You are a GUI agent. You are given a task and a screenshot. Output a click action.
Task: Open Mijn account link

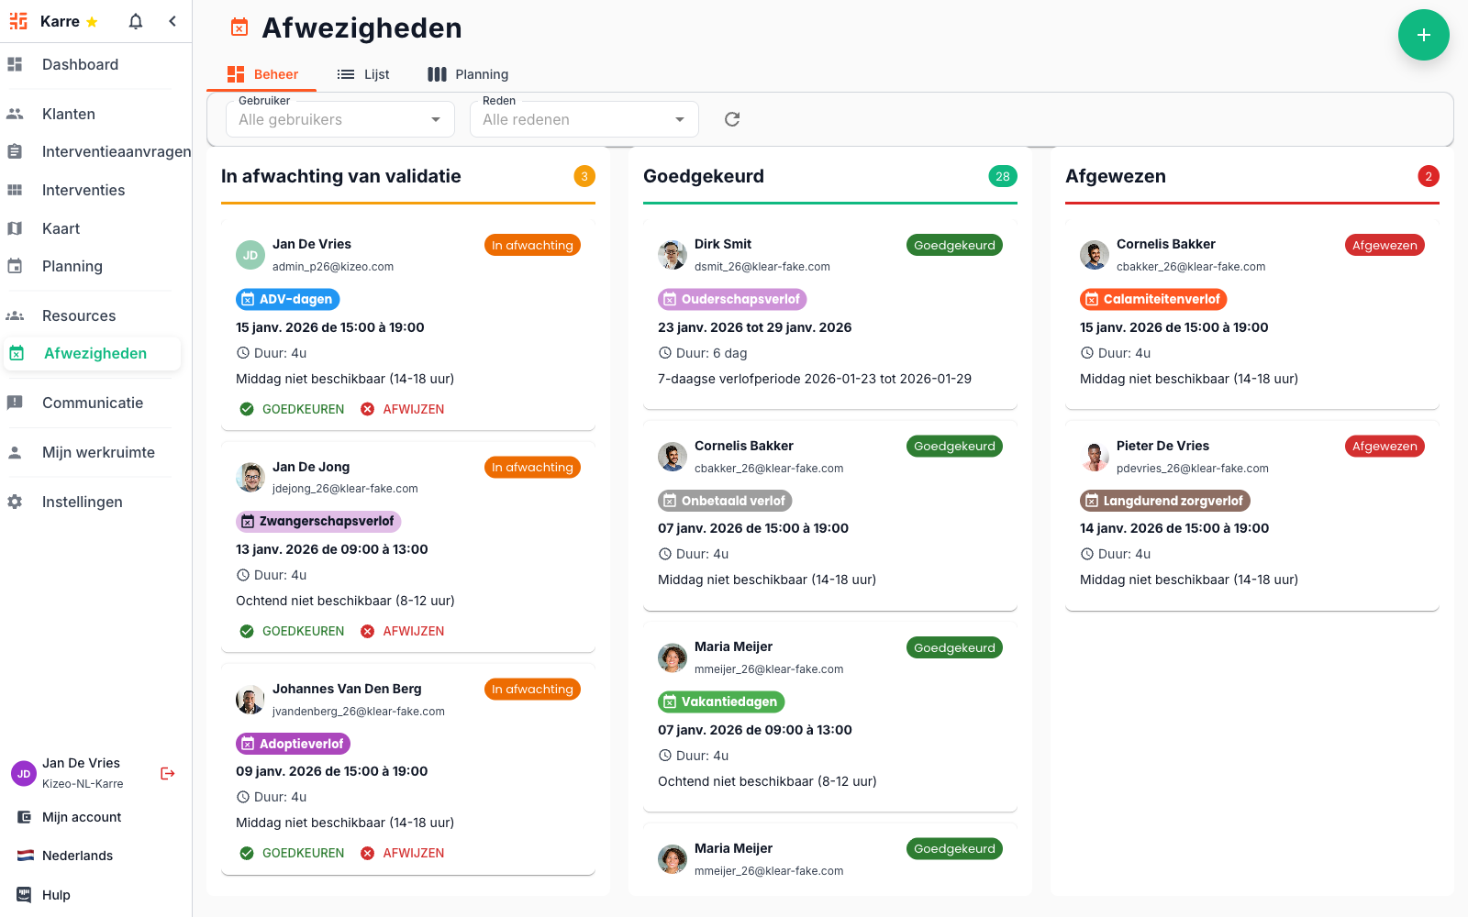[x=82, y=817]
